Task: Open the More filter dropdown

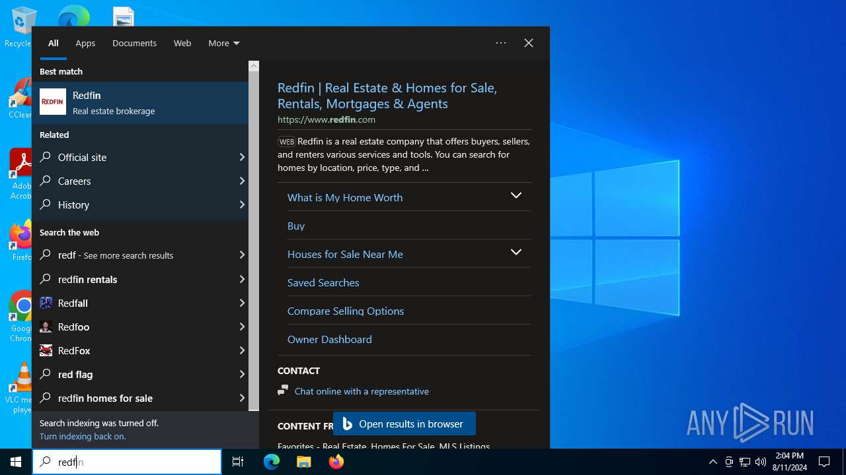Action: 223,43
